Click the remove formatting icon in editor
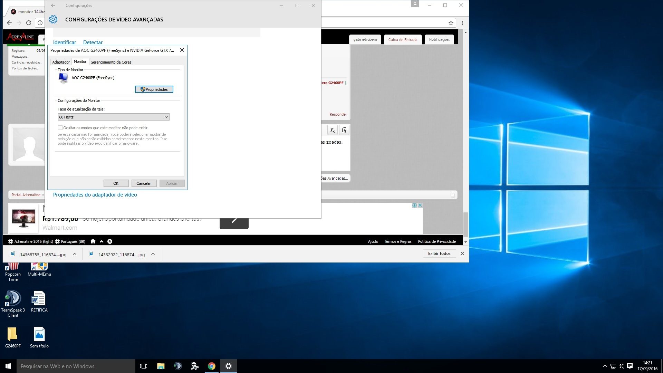This screenshot has height=373, width=663. (333, 130)
